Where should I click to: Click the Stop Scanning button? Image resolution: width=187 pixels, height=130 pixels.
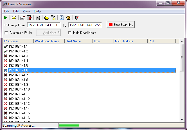(x=120, y=25)
